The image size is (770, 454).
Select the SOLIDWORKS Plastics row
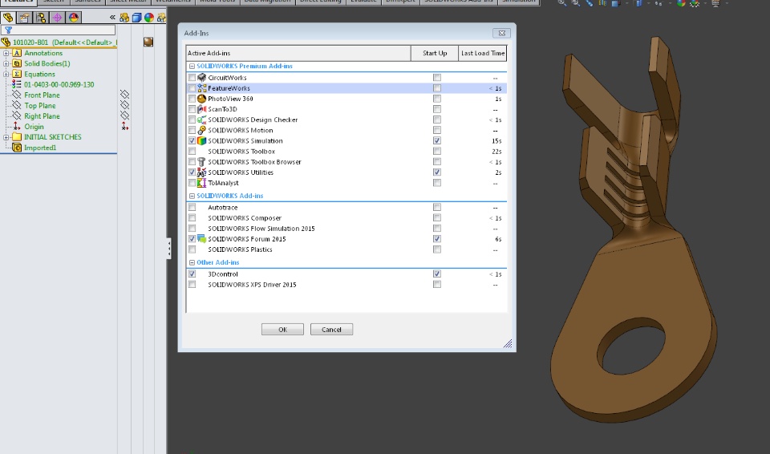click(346, 249)
